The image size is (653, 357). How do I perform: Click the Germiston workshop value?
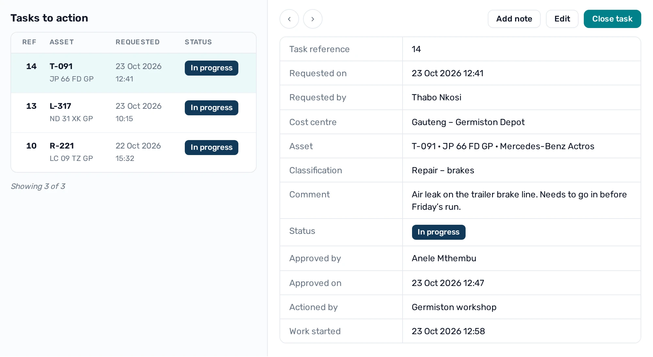click(454, 307)
